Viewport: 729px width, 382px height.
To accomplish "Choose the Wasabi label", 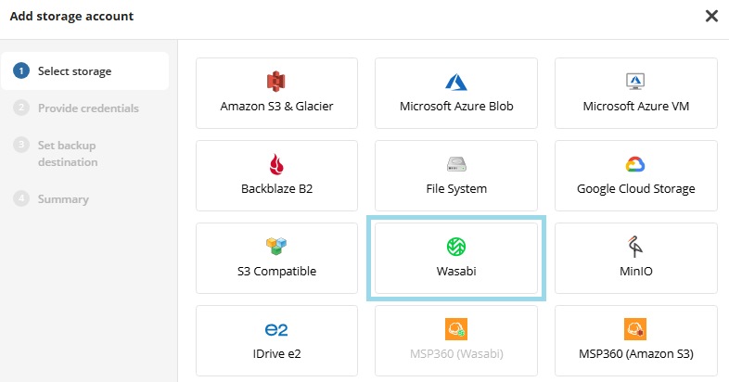I will (x=456, y=272).
